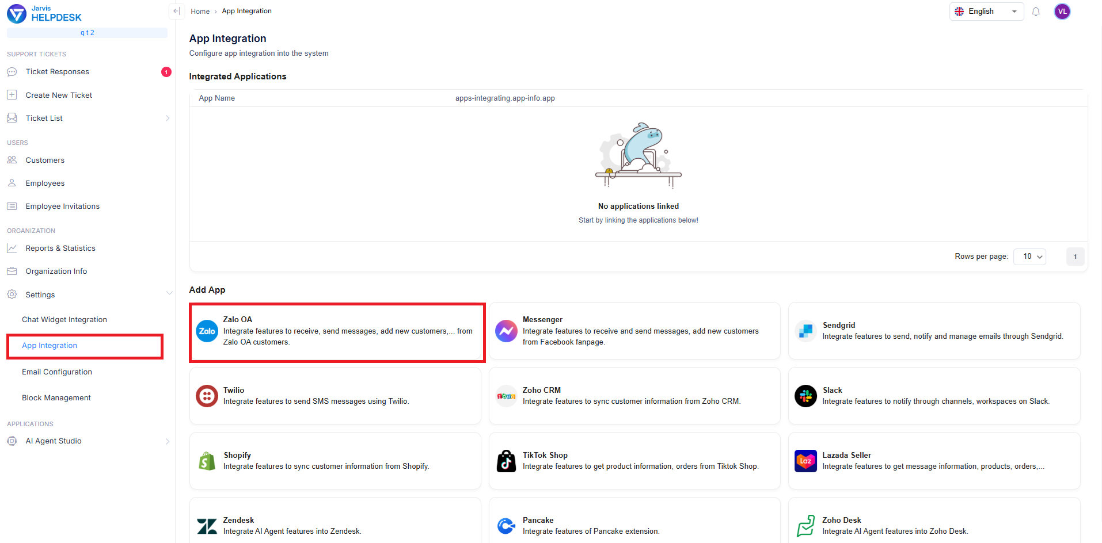Click the AI Agent Studio chip icon
Image resolution: width=1102 pixels, height=543 pixels.
coord(12,441)
